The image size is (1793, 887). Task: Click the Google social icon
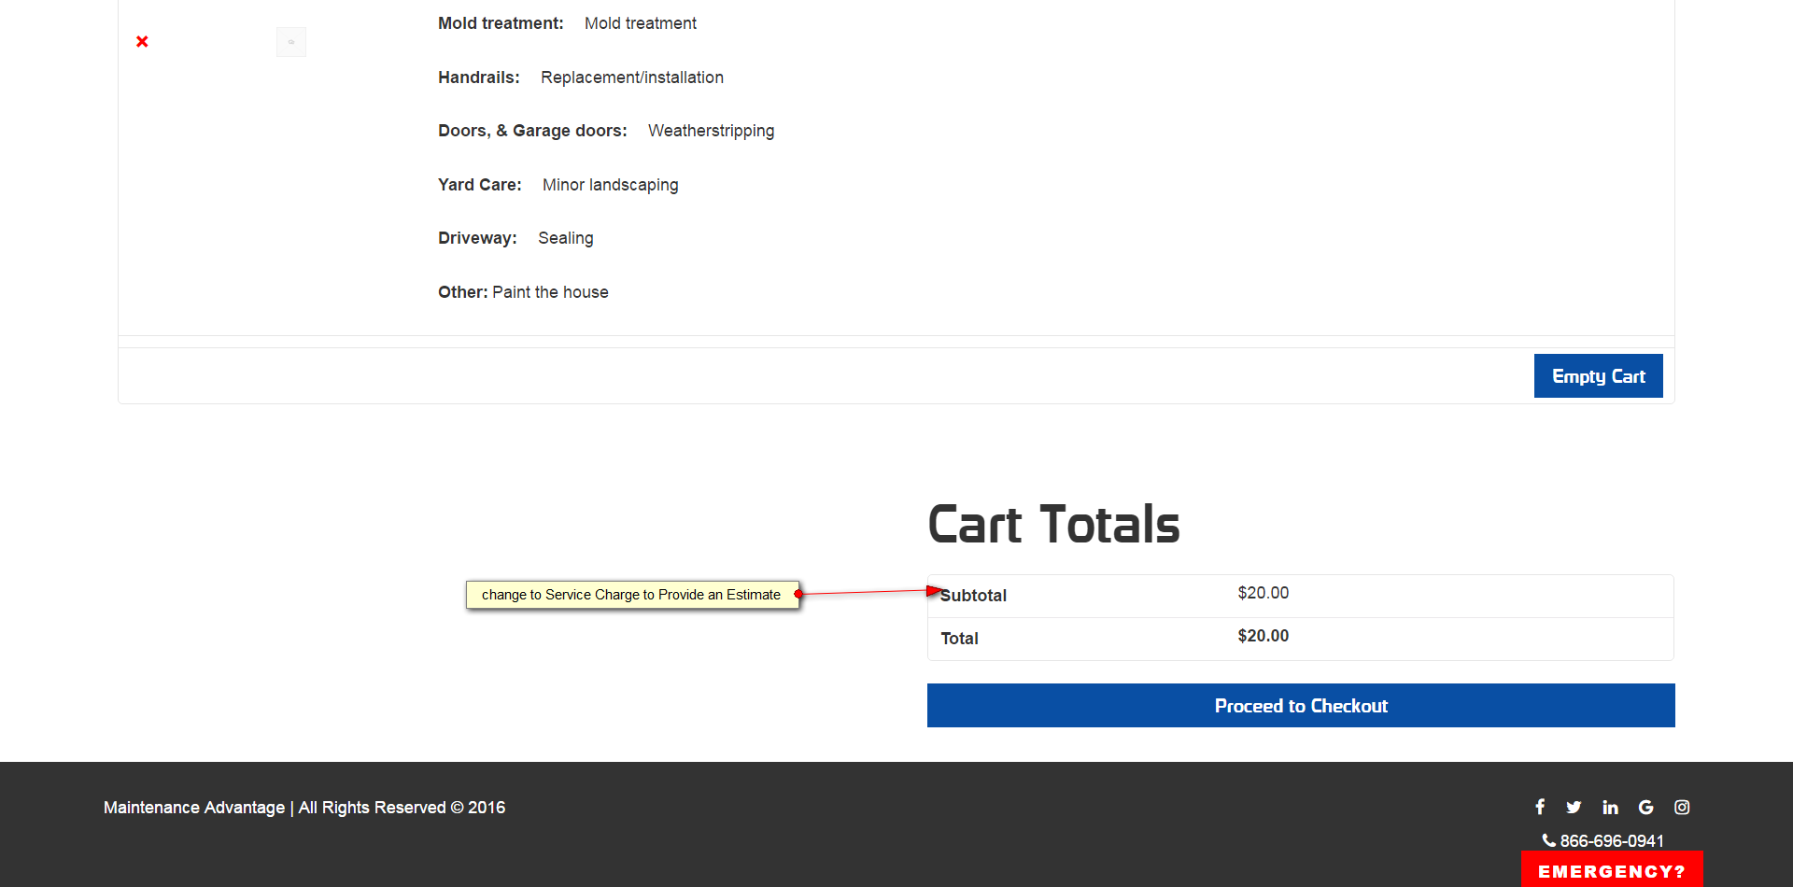[1645, 807]
